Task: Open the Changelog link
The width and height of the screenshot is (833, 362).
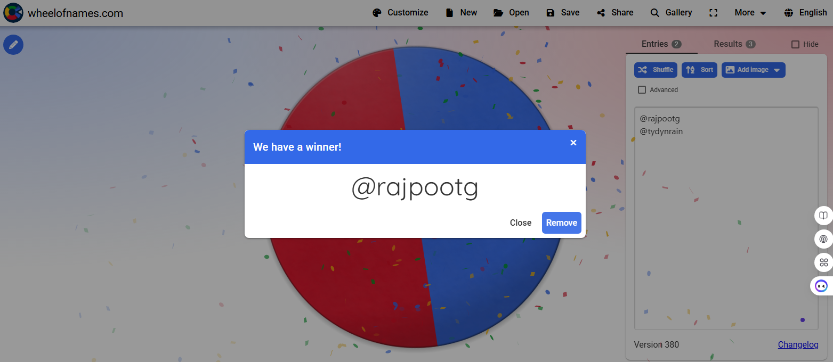Action: 798,344
